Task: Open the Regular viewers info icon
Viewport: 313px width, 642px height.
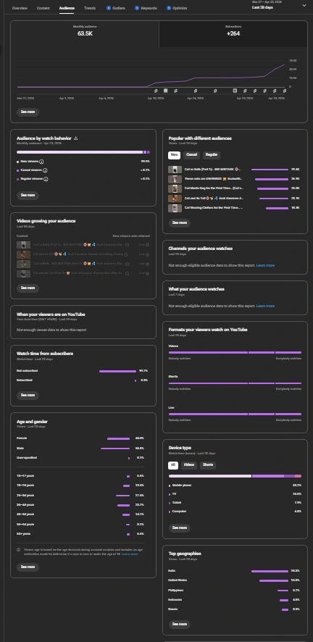Action: pos(46,179)
